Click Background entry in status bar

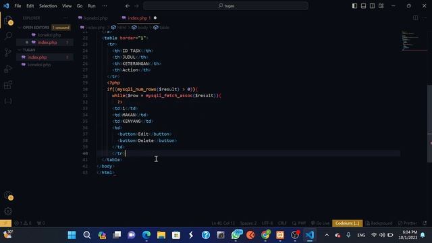click(379, 223)
